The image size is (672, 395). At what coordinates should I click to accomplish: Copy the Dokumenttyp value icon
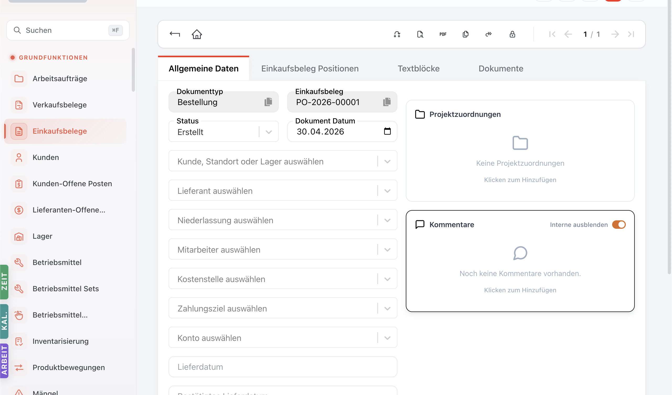(268, 102)
